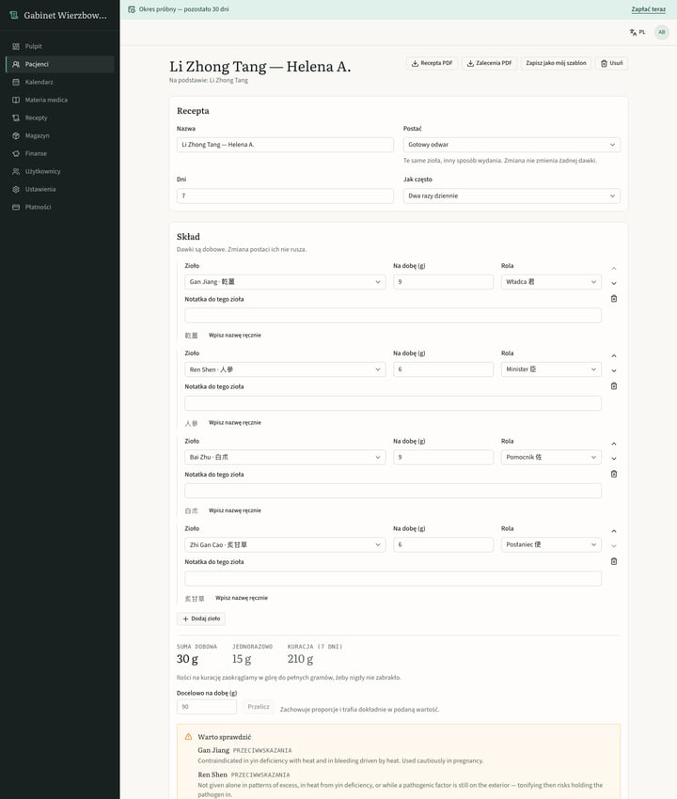This screenshot has width=677, height=799.
Task: Click Bai Zhu daily dose field
Action: 443,457
